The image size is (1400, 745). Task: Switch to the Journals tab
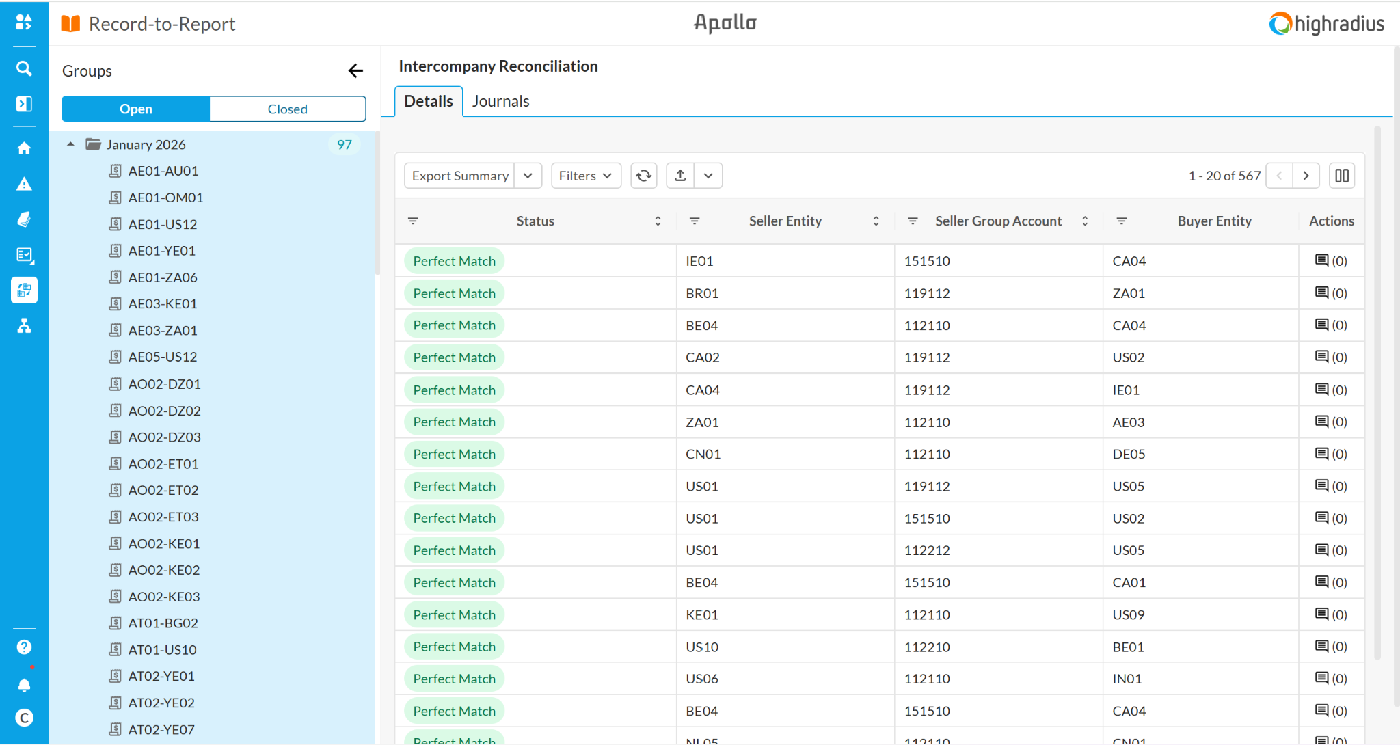pos(500,101)
